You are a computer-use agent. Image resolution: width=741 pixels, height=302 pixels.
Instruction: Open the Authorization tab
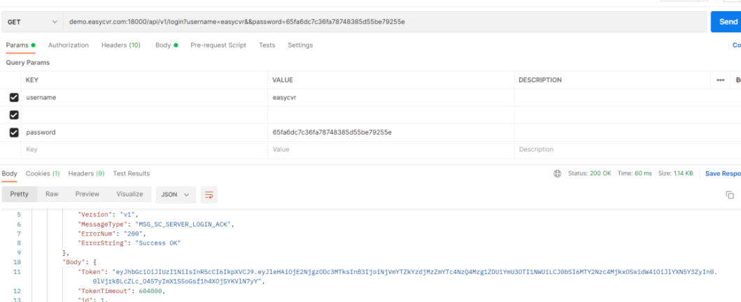[x=69, y=45]
